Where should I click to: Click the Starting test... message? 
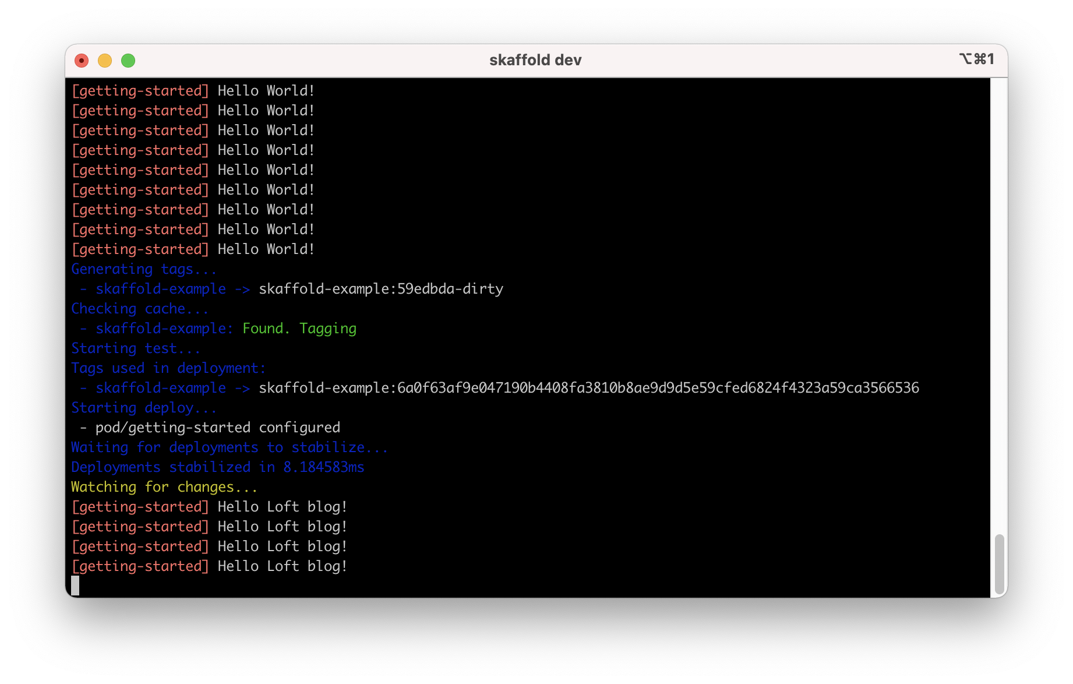[x=135, y=348]
